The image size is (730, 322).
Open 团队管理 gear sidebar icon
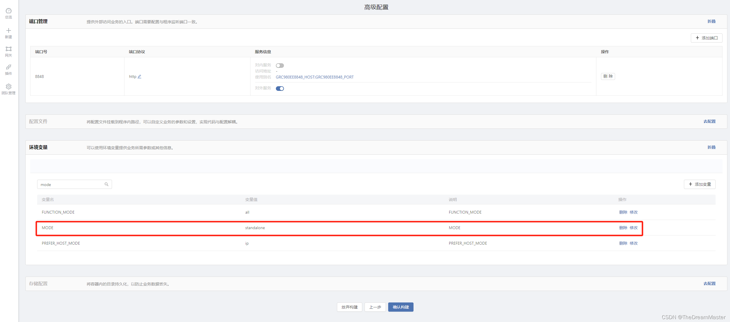pyautogui.click(x=9, y=89)
